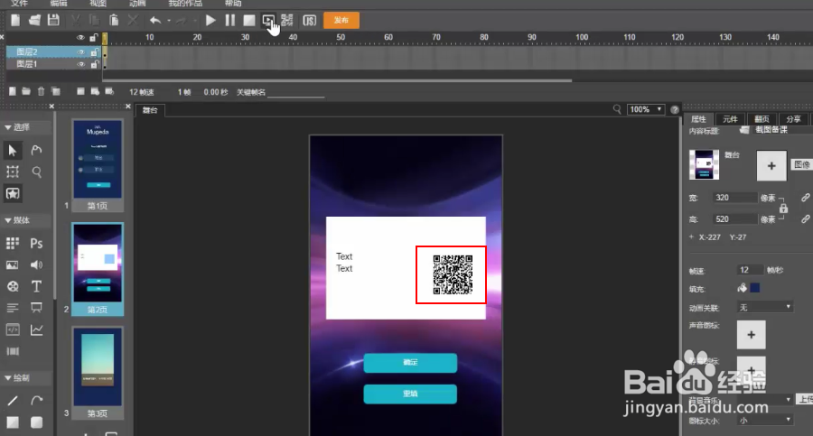Open the 我的作品 menu
The width and height of the screenshot is (813, 436).
tap(185, 3)
